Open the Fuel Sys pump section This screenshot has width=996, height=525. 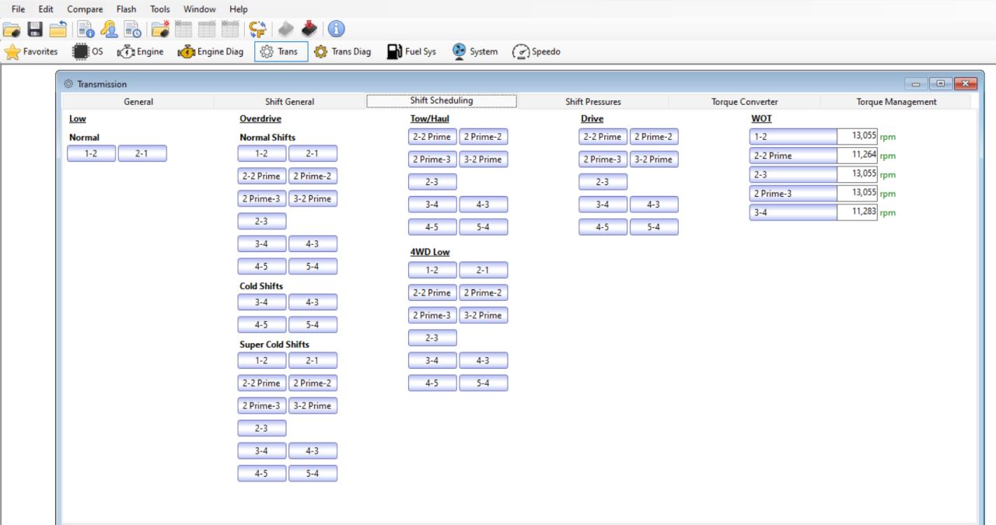click(x=412, y=52)
